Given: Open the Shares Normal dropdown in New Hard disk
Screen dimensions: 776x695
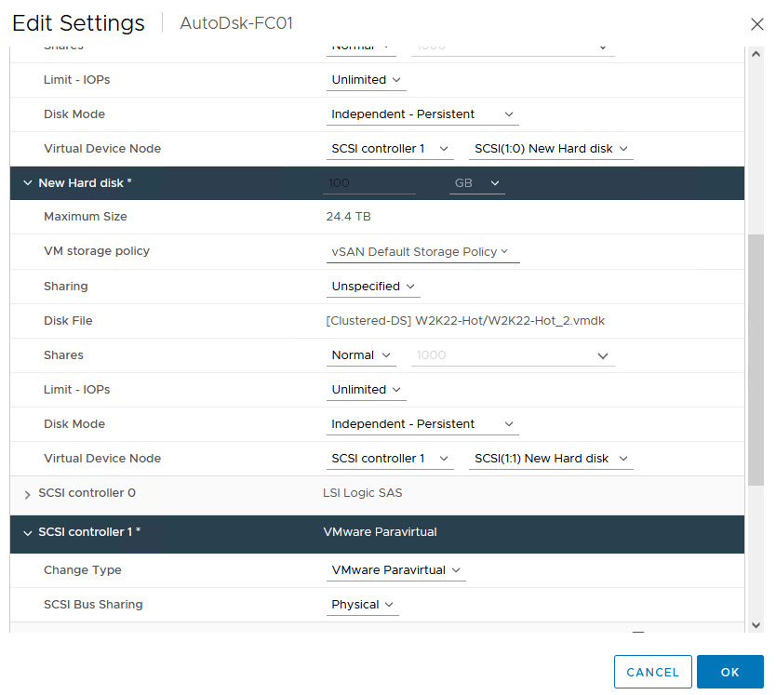Looking at the screenshot, I should (362, 355).
